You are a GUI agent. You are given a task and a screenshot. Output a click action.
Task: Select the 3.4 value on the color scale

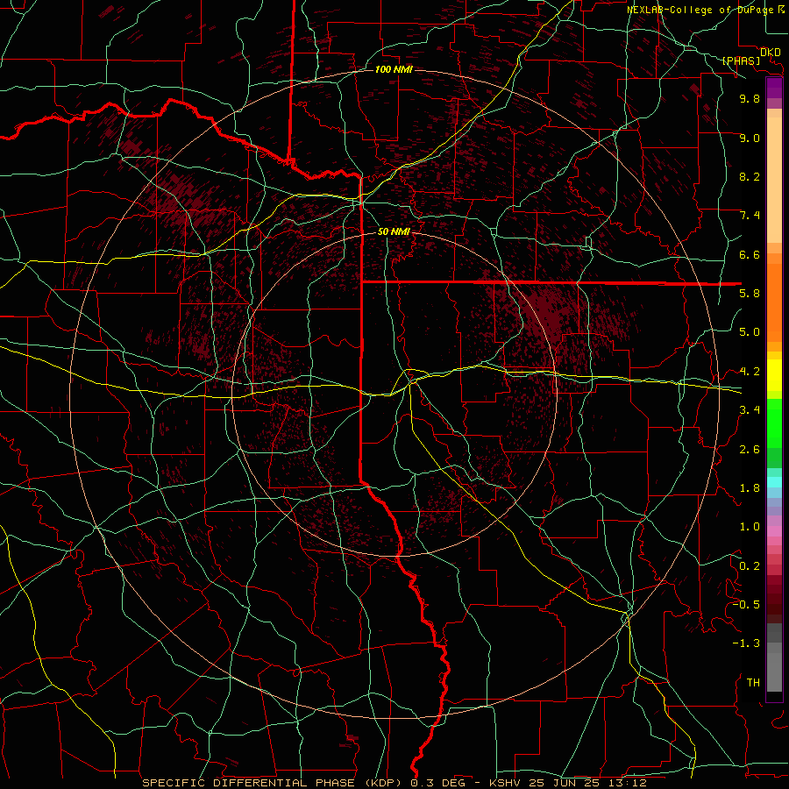(x=750, y=409)
